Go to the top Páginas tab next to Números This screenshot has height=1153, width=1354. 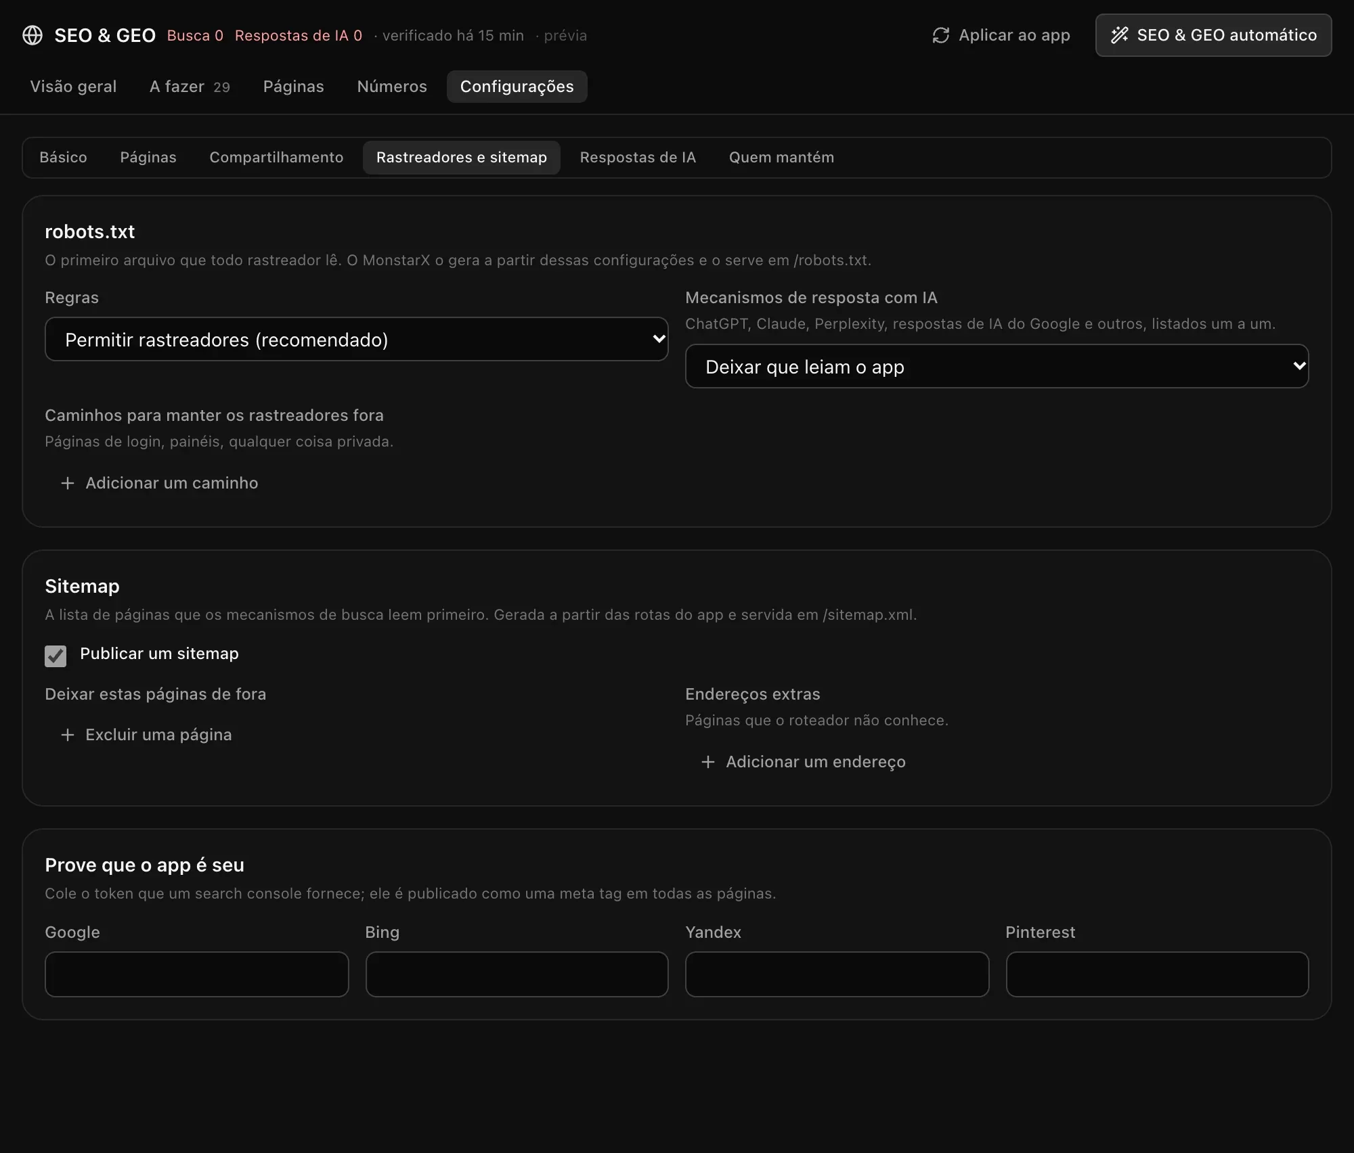[294, 87]
